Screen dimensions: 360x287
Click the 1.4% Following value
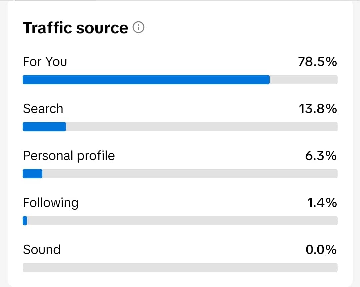click(322, 203)
